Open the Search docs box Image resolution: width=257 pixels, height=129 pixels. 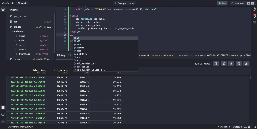click(243, 3)
